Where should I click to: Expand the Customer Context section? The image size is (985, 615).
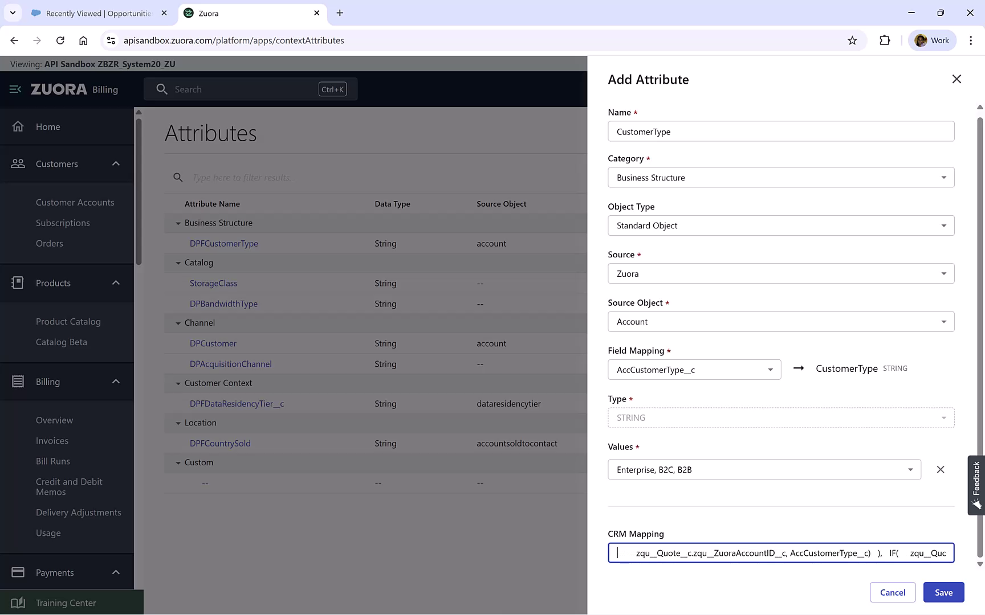pos(178,383)
